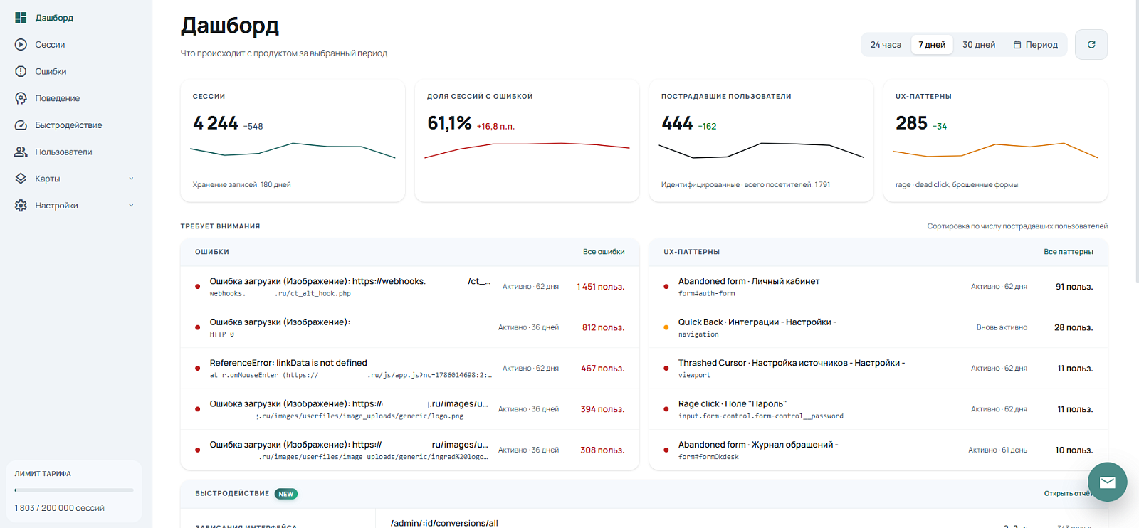This screenshot has height=528, width=1139.
Task: Open the UX-паттерны summary card
Action: (x=995, y=141)
